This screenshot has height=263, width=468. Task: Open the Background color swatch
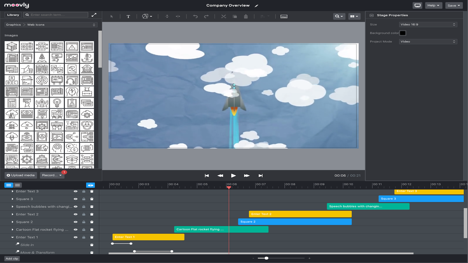click(x=403, y=33)
